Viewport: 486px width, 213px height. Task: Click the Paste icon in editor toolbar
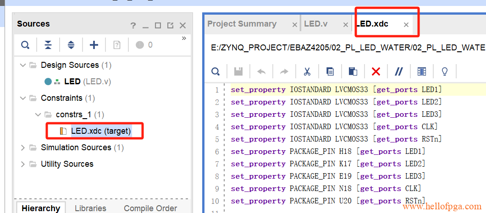click(x=353, y=71)
